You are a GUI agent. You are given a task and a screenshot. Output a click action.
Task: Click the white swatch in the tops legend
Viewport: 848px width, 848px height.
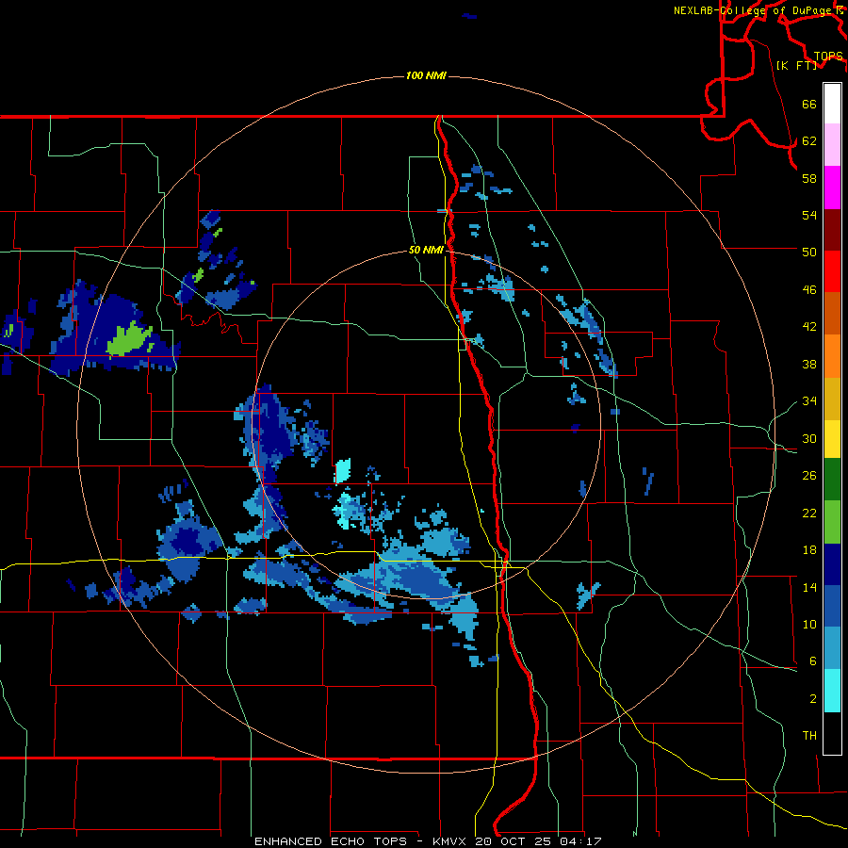pos(832,104)
